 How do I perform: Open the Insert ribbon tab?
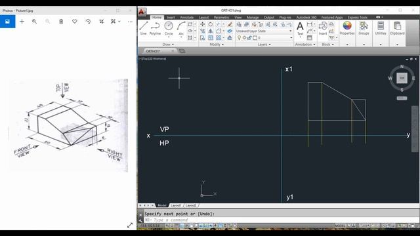(x=171, y=18)
